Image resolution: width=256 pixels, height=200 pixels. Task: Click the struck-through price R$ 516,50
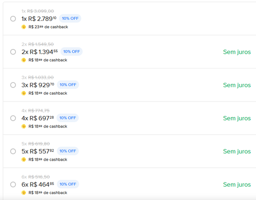[x=39, y=177]
